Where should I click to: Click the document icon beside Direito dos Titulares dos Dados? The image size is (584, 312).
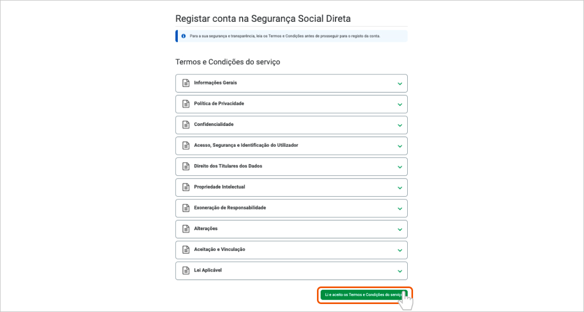[186, 166]
